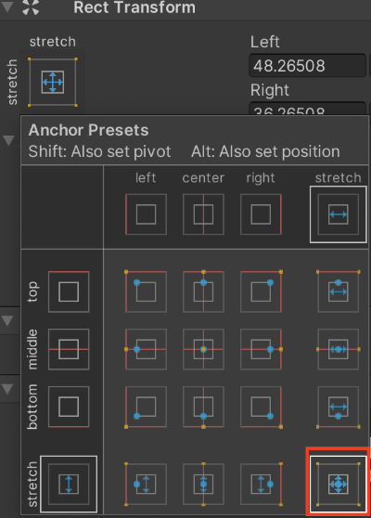
Task: Select the center horizontal alignment column header
Action: [203, 214]
